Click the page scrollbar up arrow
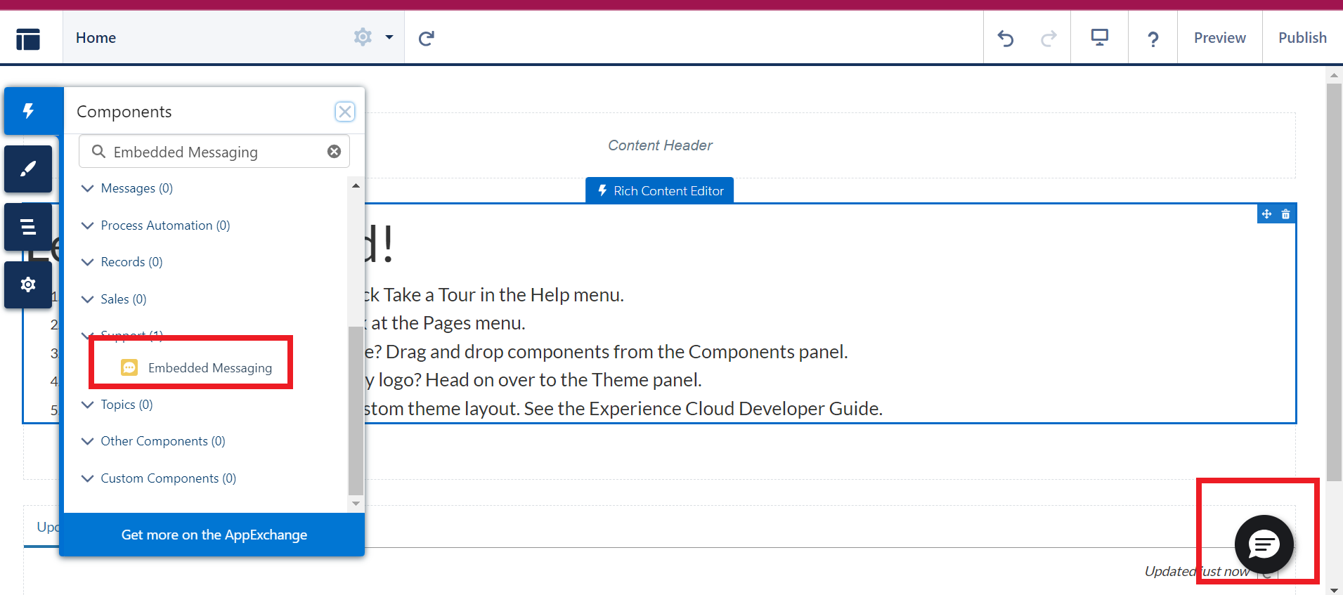The width and height of the screenshot is (1343, 595). coord(1334,74)
